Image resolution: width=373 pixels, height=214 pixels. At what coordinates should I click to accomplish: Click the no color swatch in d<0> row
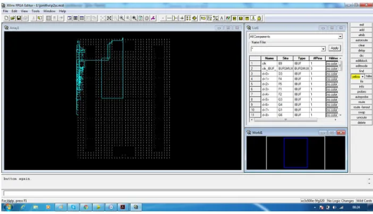point(332,74)
